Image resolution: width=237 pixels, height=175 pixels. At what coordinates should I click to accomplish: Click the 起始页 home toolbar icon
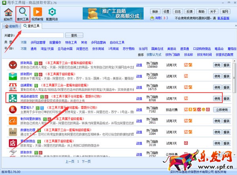tap(8, 13)
